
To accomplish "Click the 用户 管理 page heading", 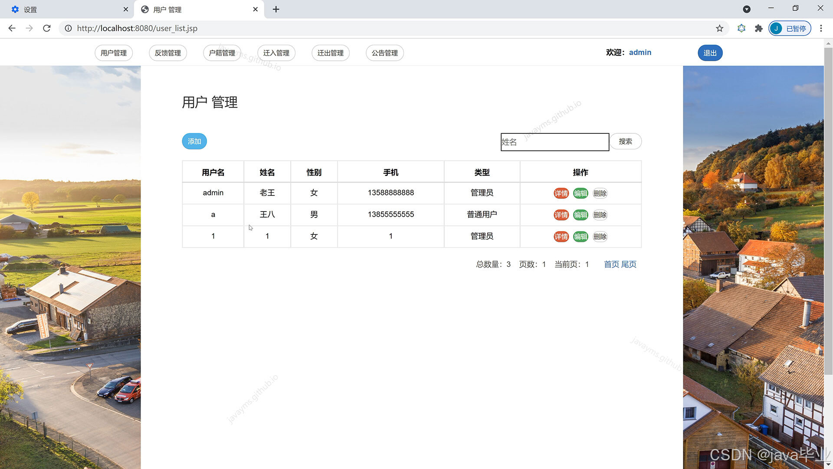I will (210, 102).
